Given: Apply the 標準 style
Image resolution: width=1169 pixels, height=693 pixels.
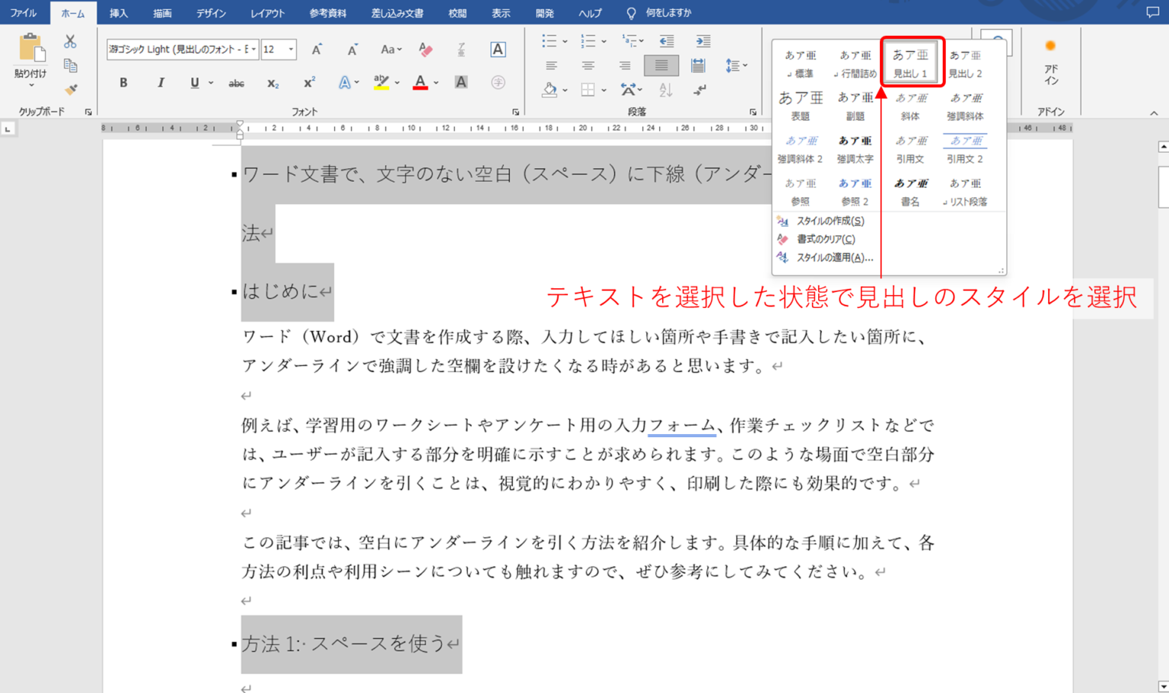Looking at the screenshot, I should (800, 63).
